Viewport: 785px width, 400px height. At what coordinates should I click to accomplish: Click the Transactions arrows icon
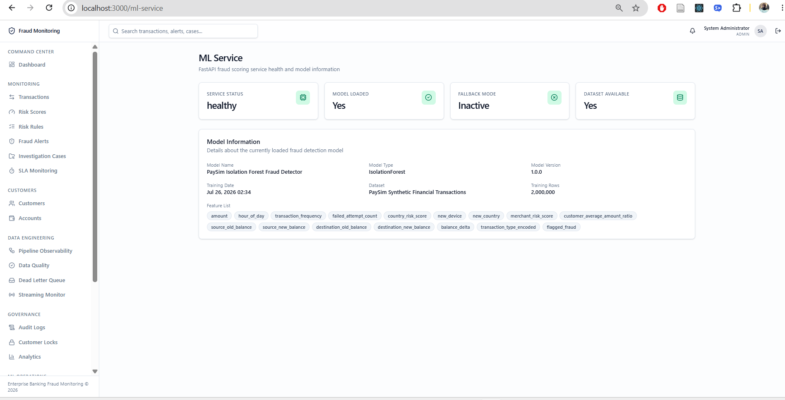pos(12,97)
